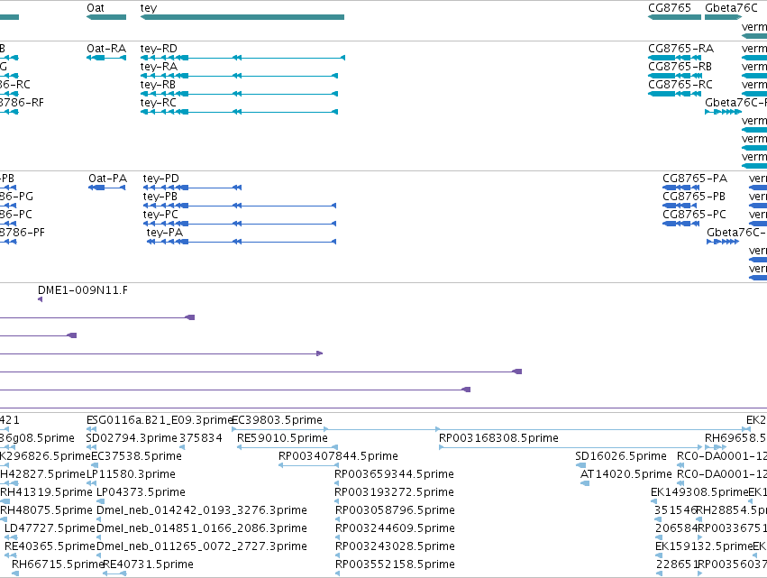Select the CG8765-PB protein label
Image resolution: width=767 pixels, height=578 pixels.
coord(694,197)
